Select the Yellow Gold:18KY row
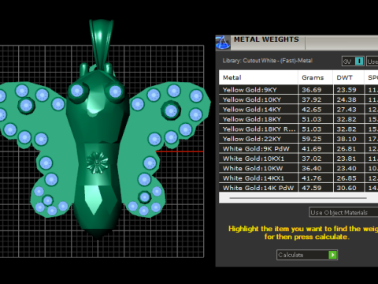The height and width of the screenshot is (284, 378). (x=298, y=119)
